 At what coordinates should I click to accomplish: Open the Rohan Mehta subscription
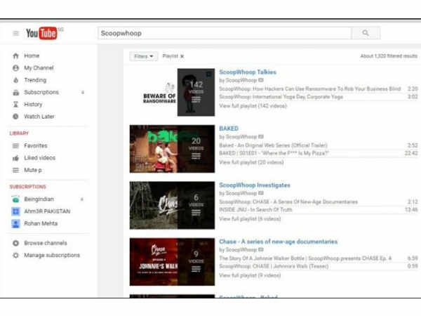click(41, 223)
